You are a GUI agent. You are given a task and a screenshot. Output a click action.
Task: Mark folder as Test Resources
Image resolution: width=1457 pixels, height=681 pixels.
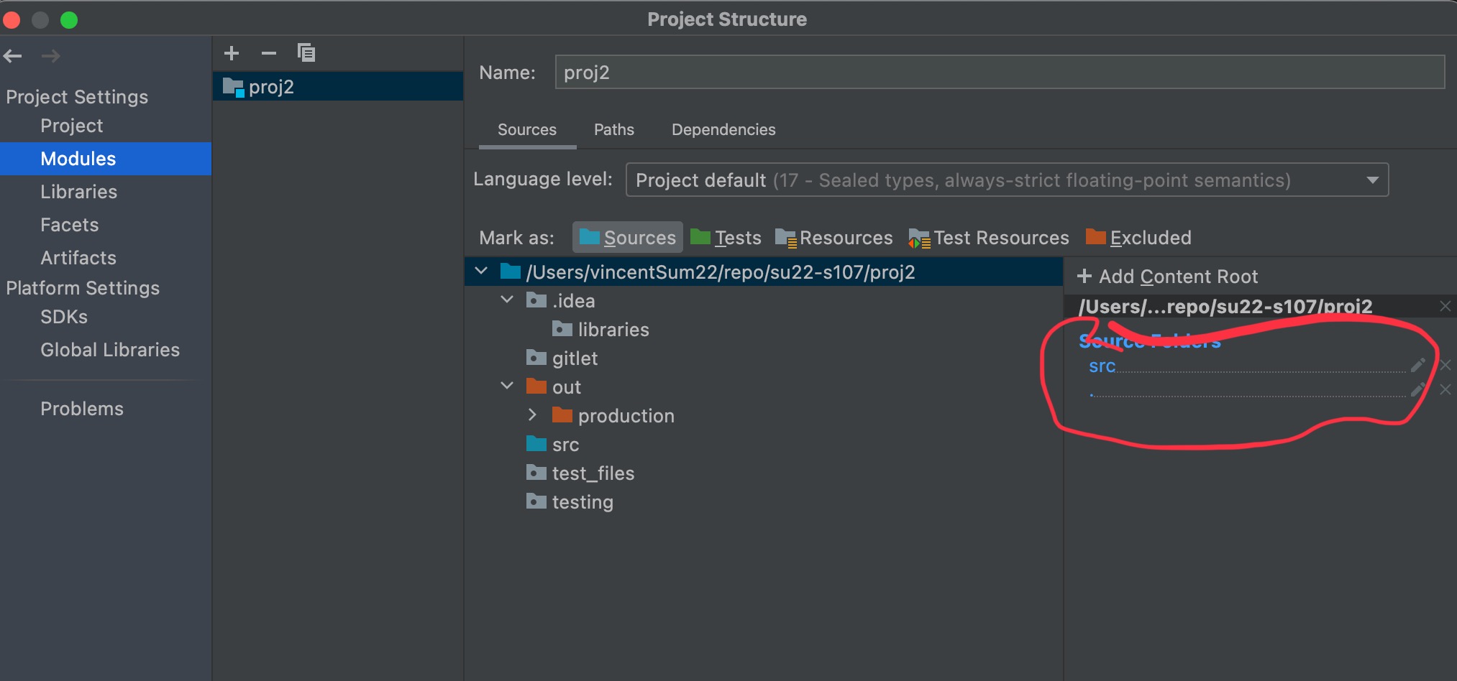click(x=989, y=238)
